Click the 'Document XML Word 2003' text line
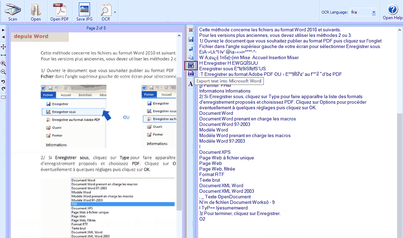Screen dimensions: 403x238 pyautogui.click(x=227, y=191)
